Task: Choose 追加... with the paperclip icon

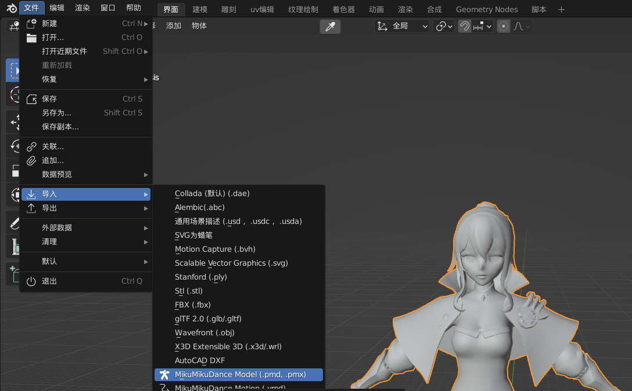Action: (86, 160)
